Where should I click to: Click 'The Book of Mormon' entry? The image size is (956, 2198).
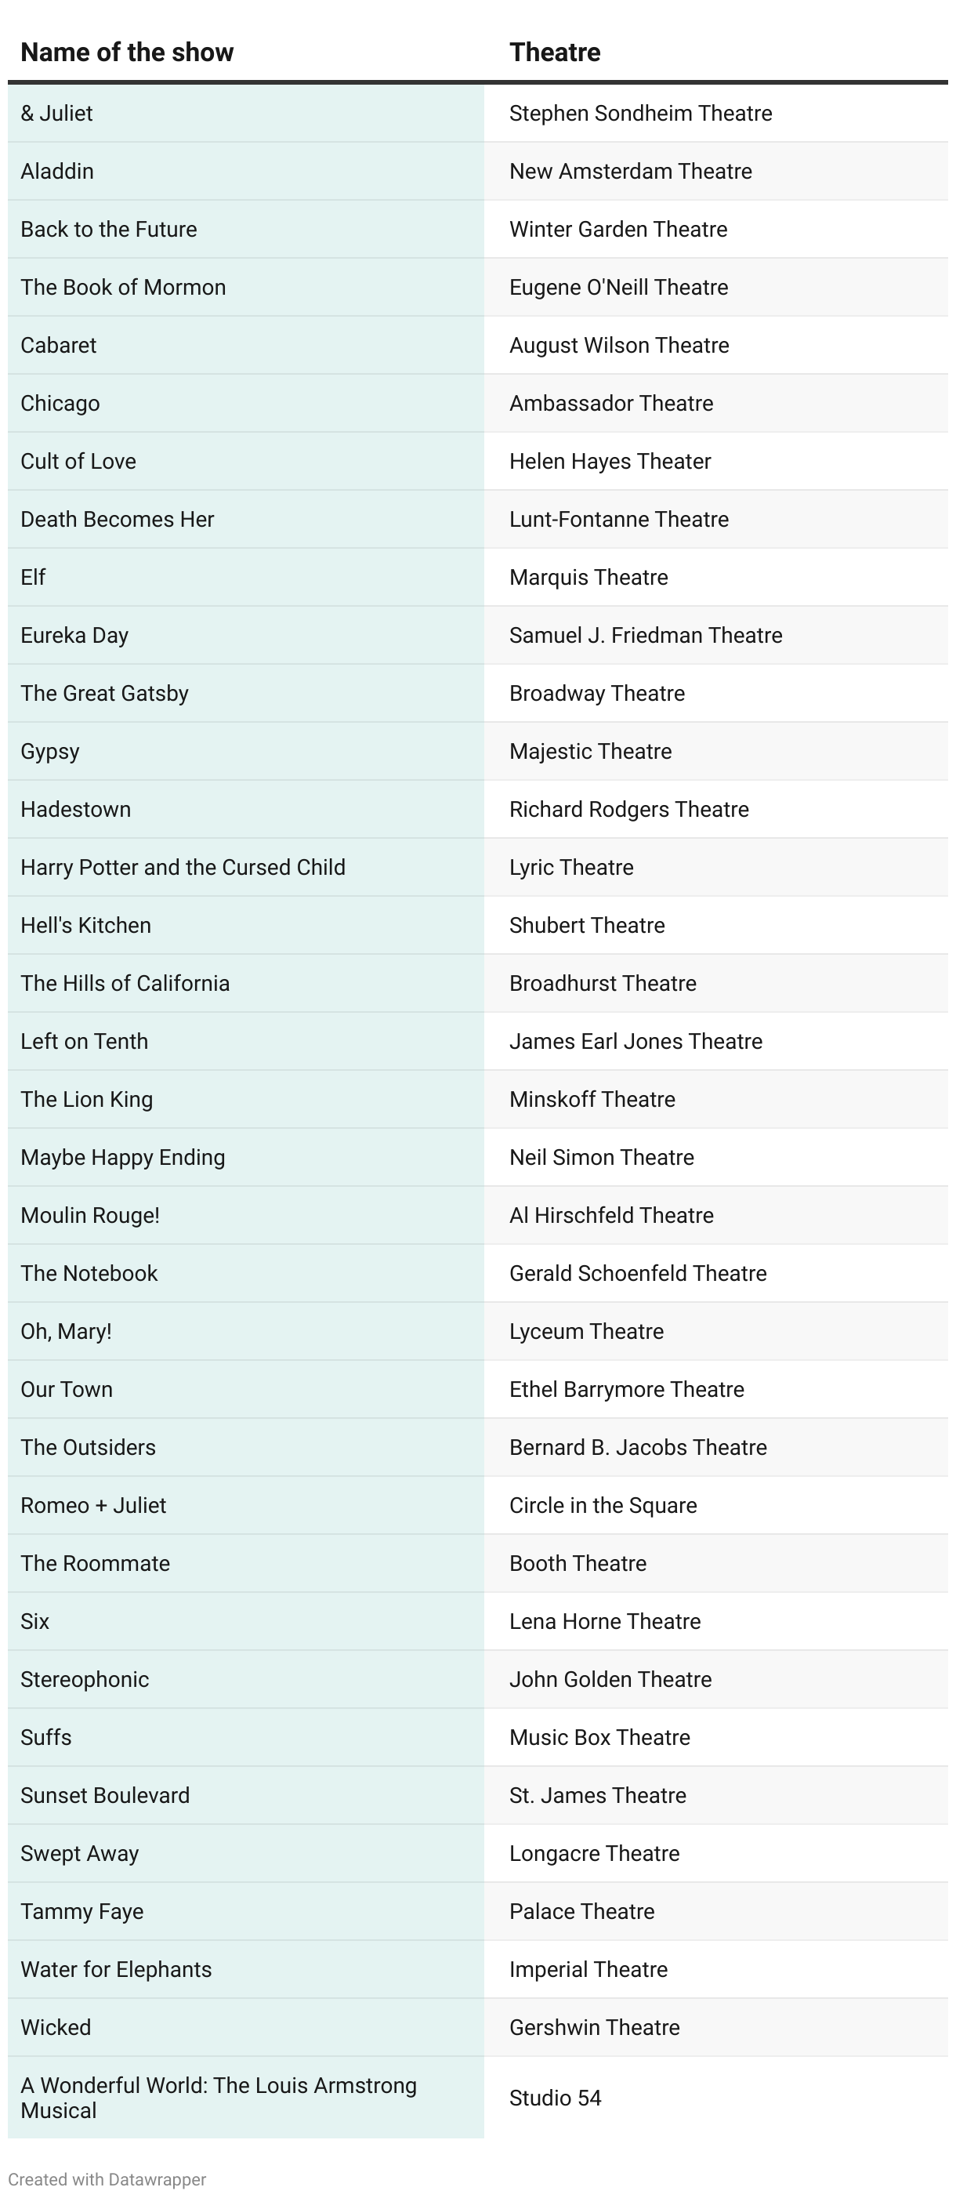[123, 288]
